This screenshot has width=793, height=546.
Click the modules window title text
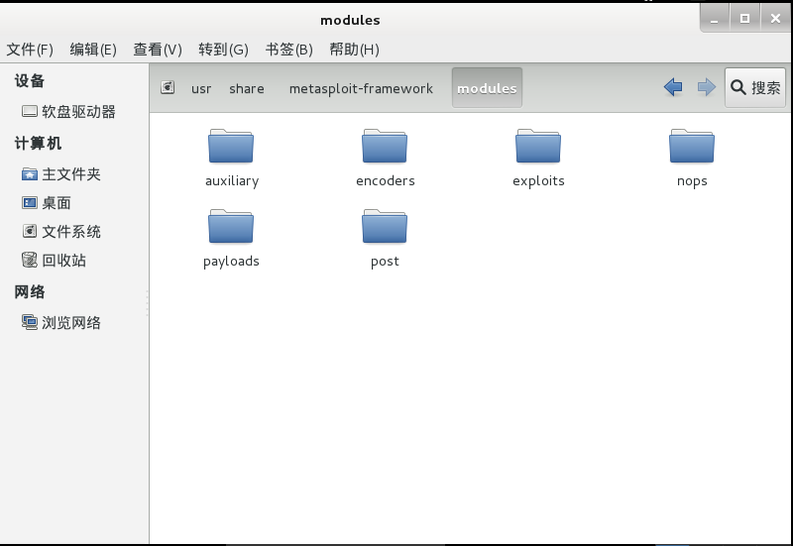[x=350, y=20]
